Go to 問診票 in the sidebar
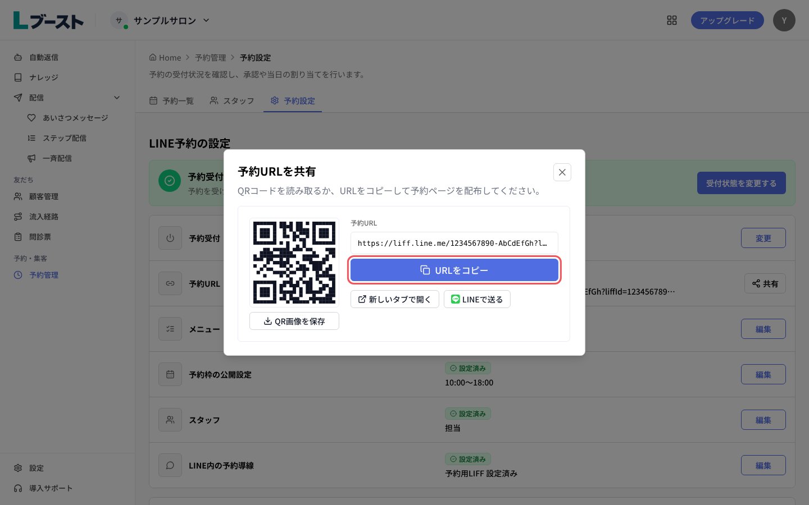 point(67,237)
